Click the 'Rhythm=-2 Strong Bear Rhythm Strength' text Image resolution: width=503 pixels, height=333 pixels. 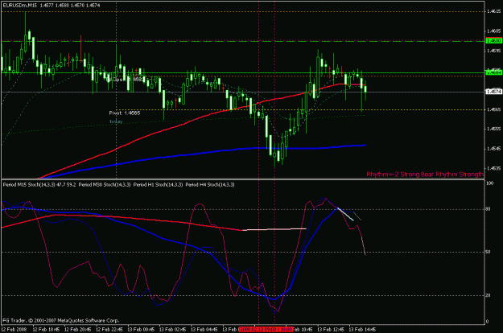point(425,175)
